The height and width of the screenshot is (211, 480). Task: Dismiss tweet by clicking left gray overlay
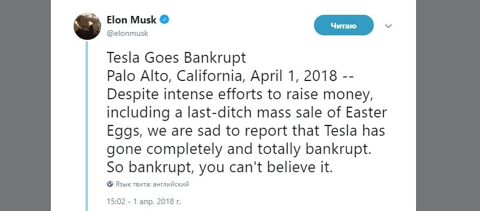click(25, 105)
